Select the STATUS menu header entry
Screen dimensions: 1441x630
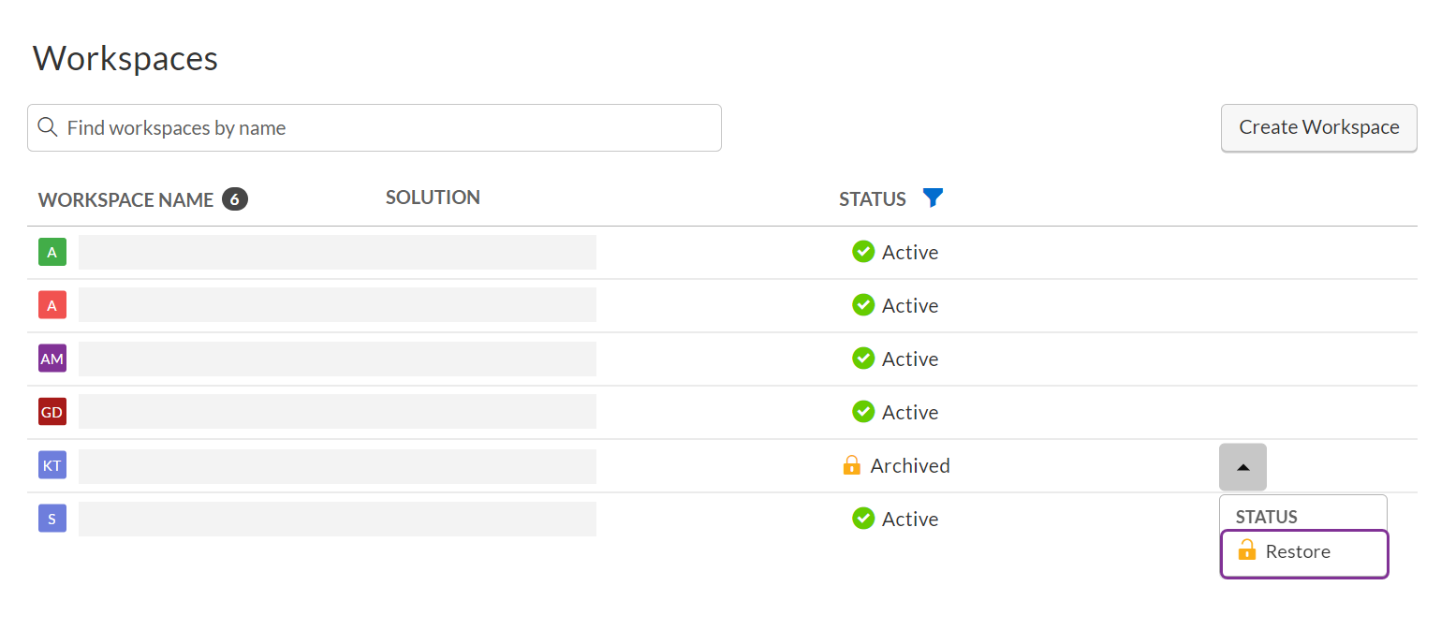1266,516
